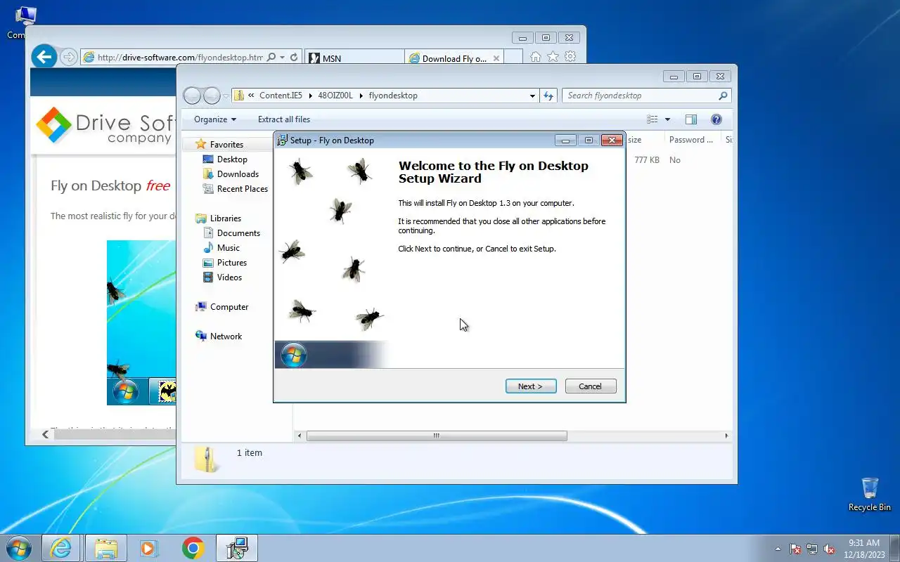Refresh the Explorer folder view
This screenshot has height=562, width=900.
coord(548,96)
